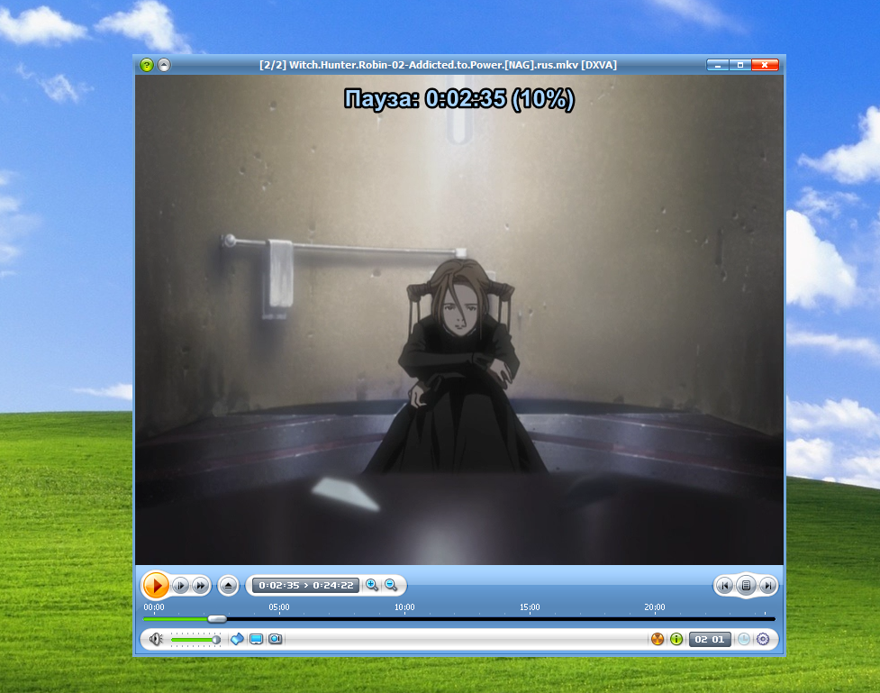Seek to the 00:00 start marker
This screenshot has width=880, height=693.
click(x=154, y=607)
